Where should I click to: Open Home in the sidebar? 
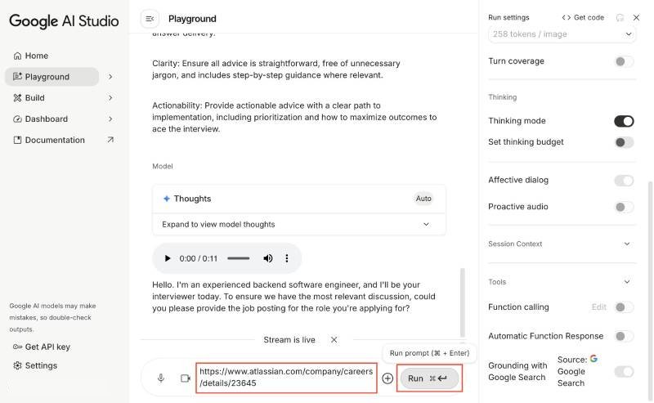36,56
